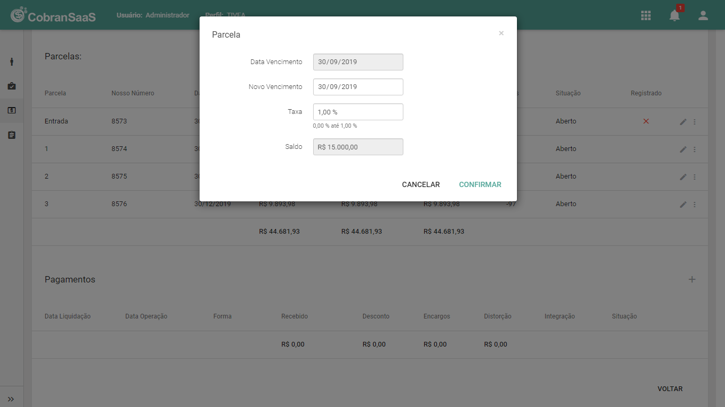Open the briefcase icon in sidebar
The image size is (725, 407).
(x=12, y=86)
